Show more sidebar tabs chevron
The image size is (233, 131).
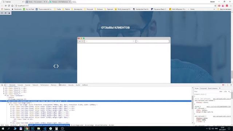tap(220, 88)
